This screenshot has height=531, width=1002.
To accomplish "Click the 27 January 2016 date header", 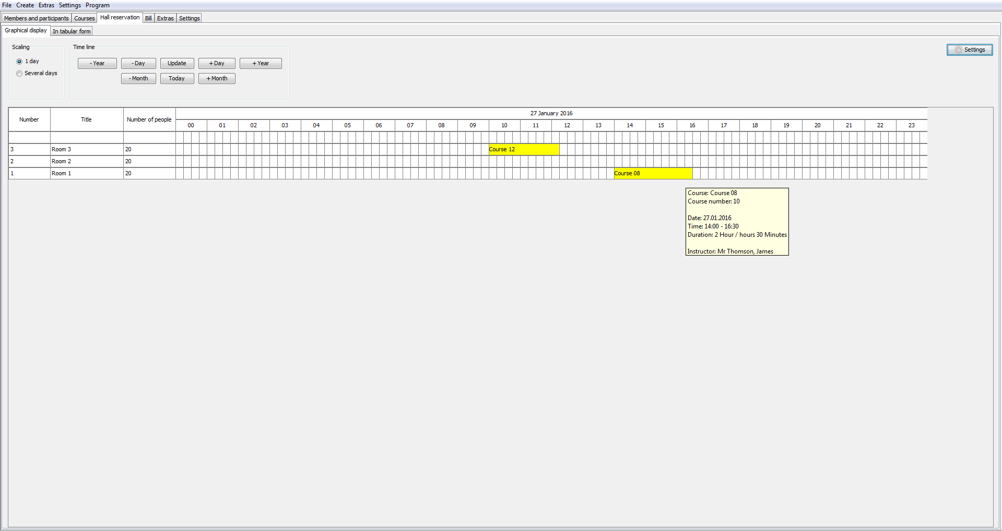I will click(x=551, y=114).
